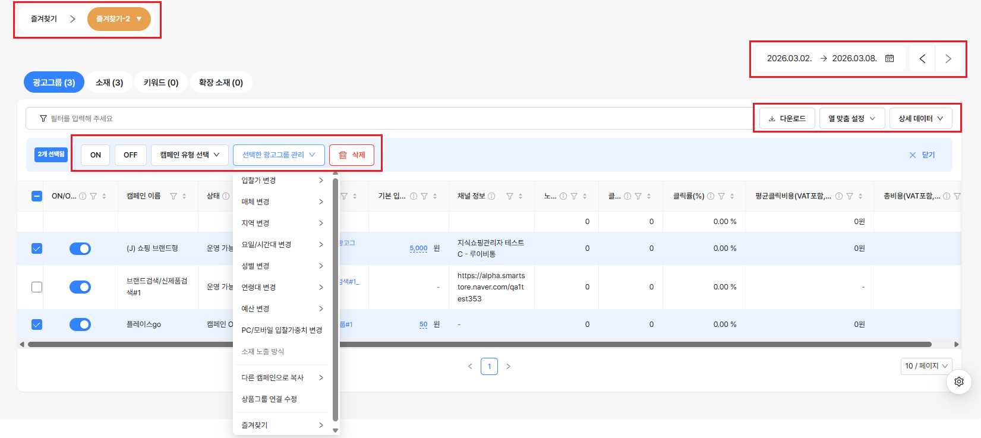Go to previous date range arrow

(x=922, y=58)
